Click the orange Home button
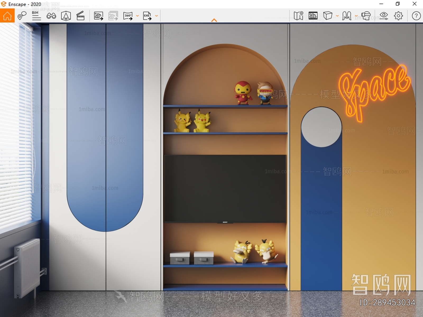423x317 pixels. (x=7, y=16)
